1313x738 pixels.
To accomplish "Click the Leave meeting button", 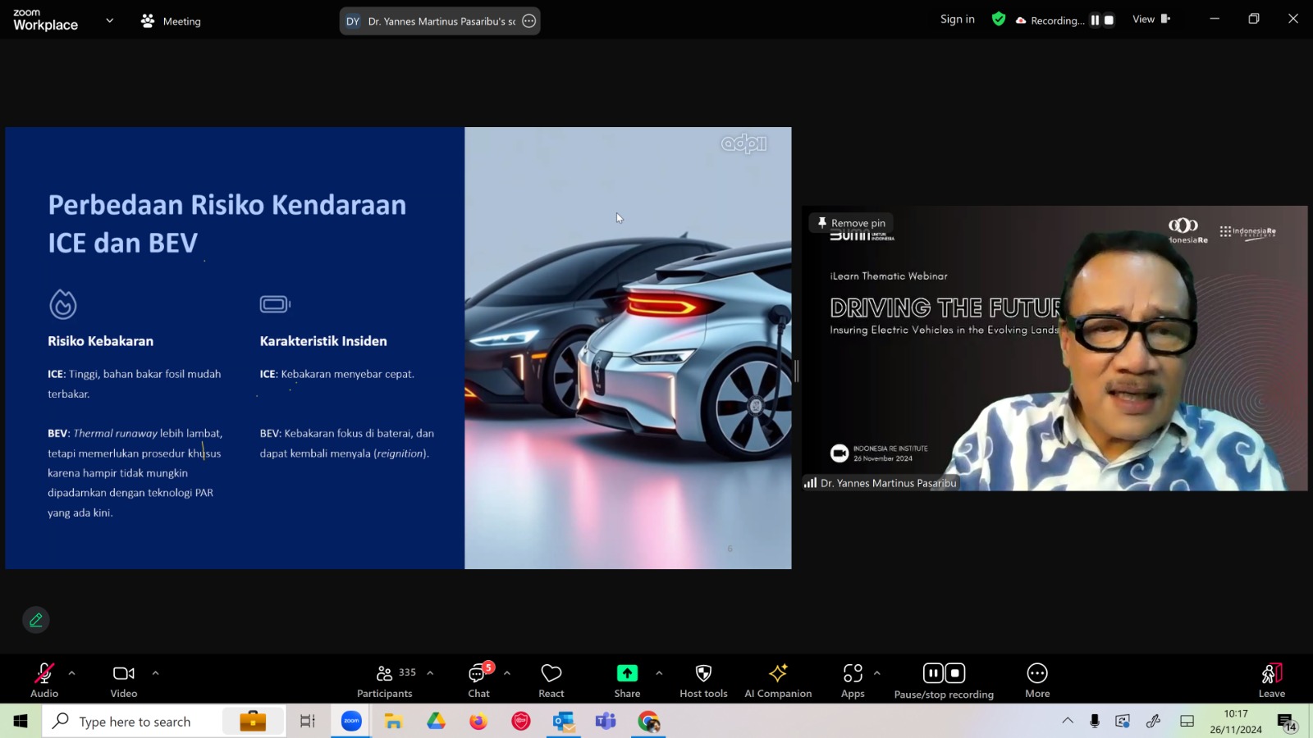I will 1272,681.
